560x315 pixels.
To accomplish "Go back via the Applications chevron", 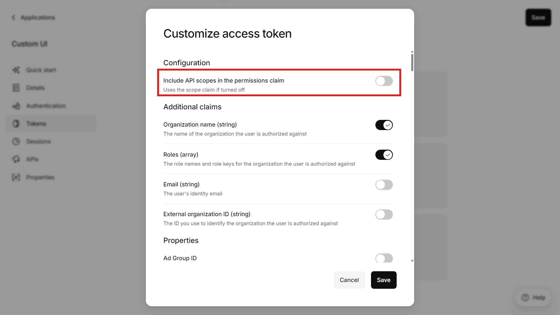I will (x=13, y=17).
